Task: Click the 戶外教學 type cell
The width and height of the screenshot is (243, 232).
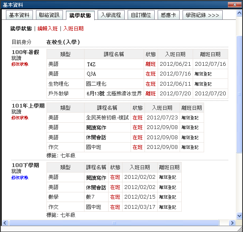Action: pos(66,94)
